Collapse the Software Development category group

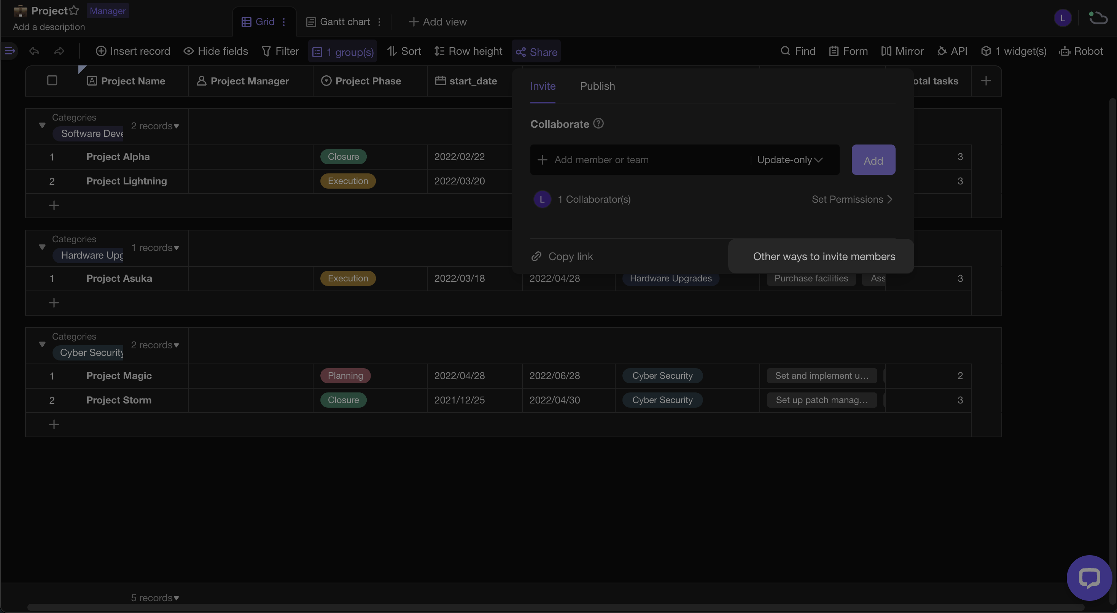[42, 126]
